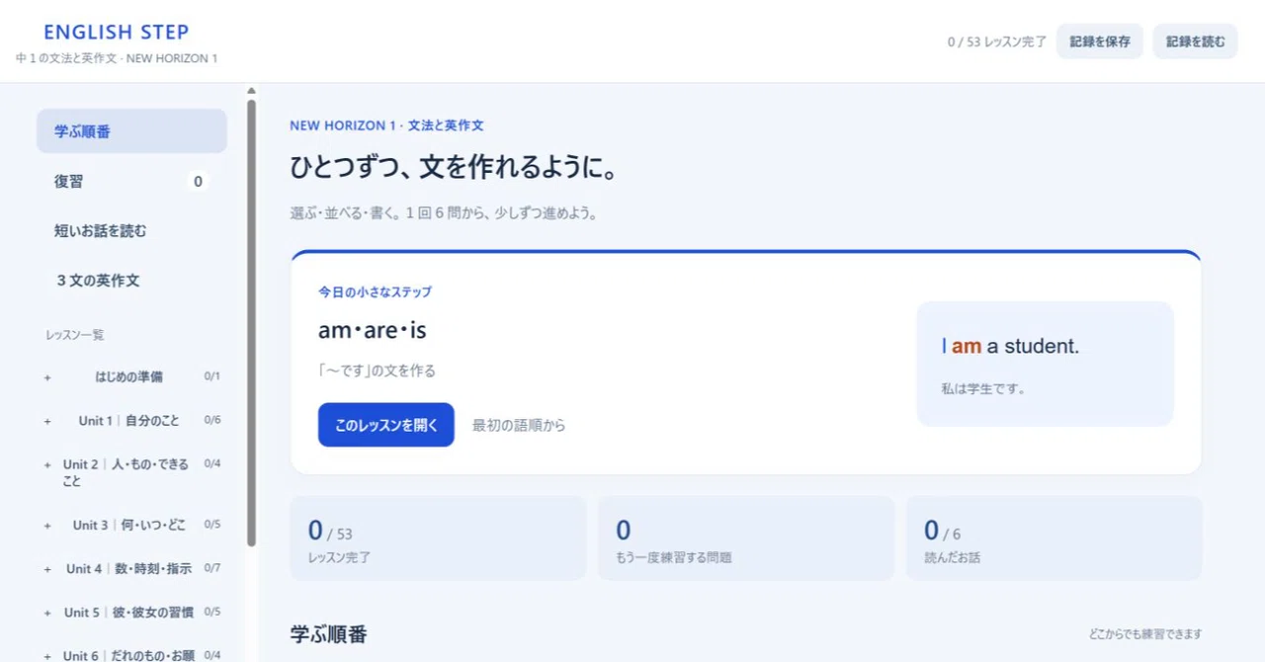Click the レッスン一覧 sidebar label
This screenshot has width=1265, height=662.
tap(75, 335)
